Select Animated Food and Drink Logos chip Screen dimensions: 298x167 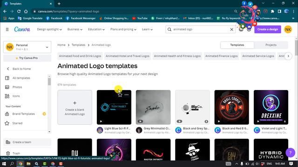tap(80, 56)
